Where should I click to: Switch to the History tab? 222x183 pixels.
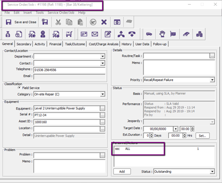pyautogui.click(x=127, y=44)
